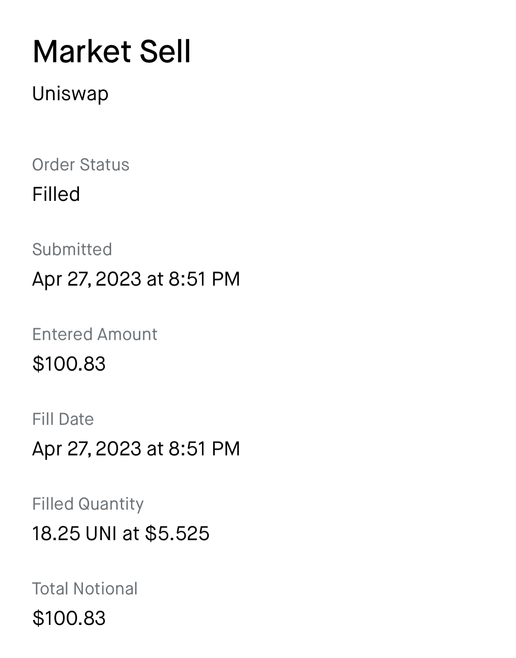Select the $100.83 value under Total Notional
This screenshot has width=516, height=658.
69,618
